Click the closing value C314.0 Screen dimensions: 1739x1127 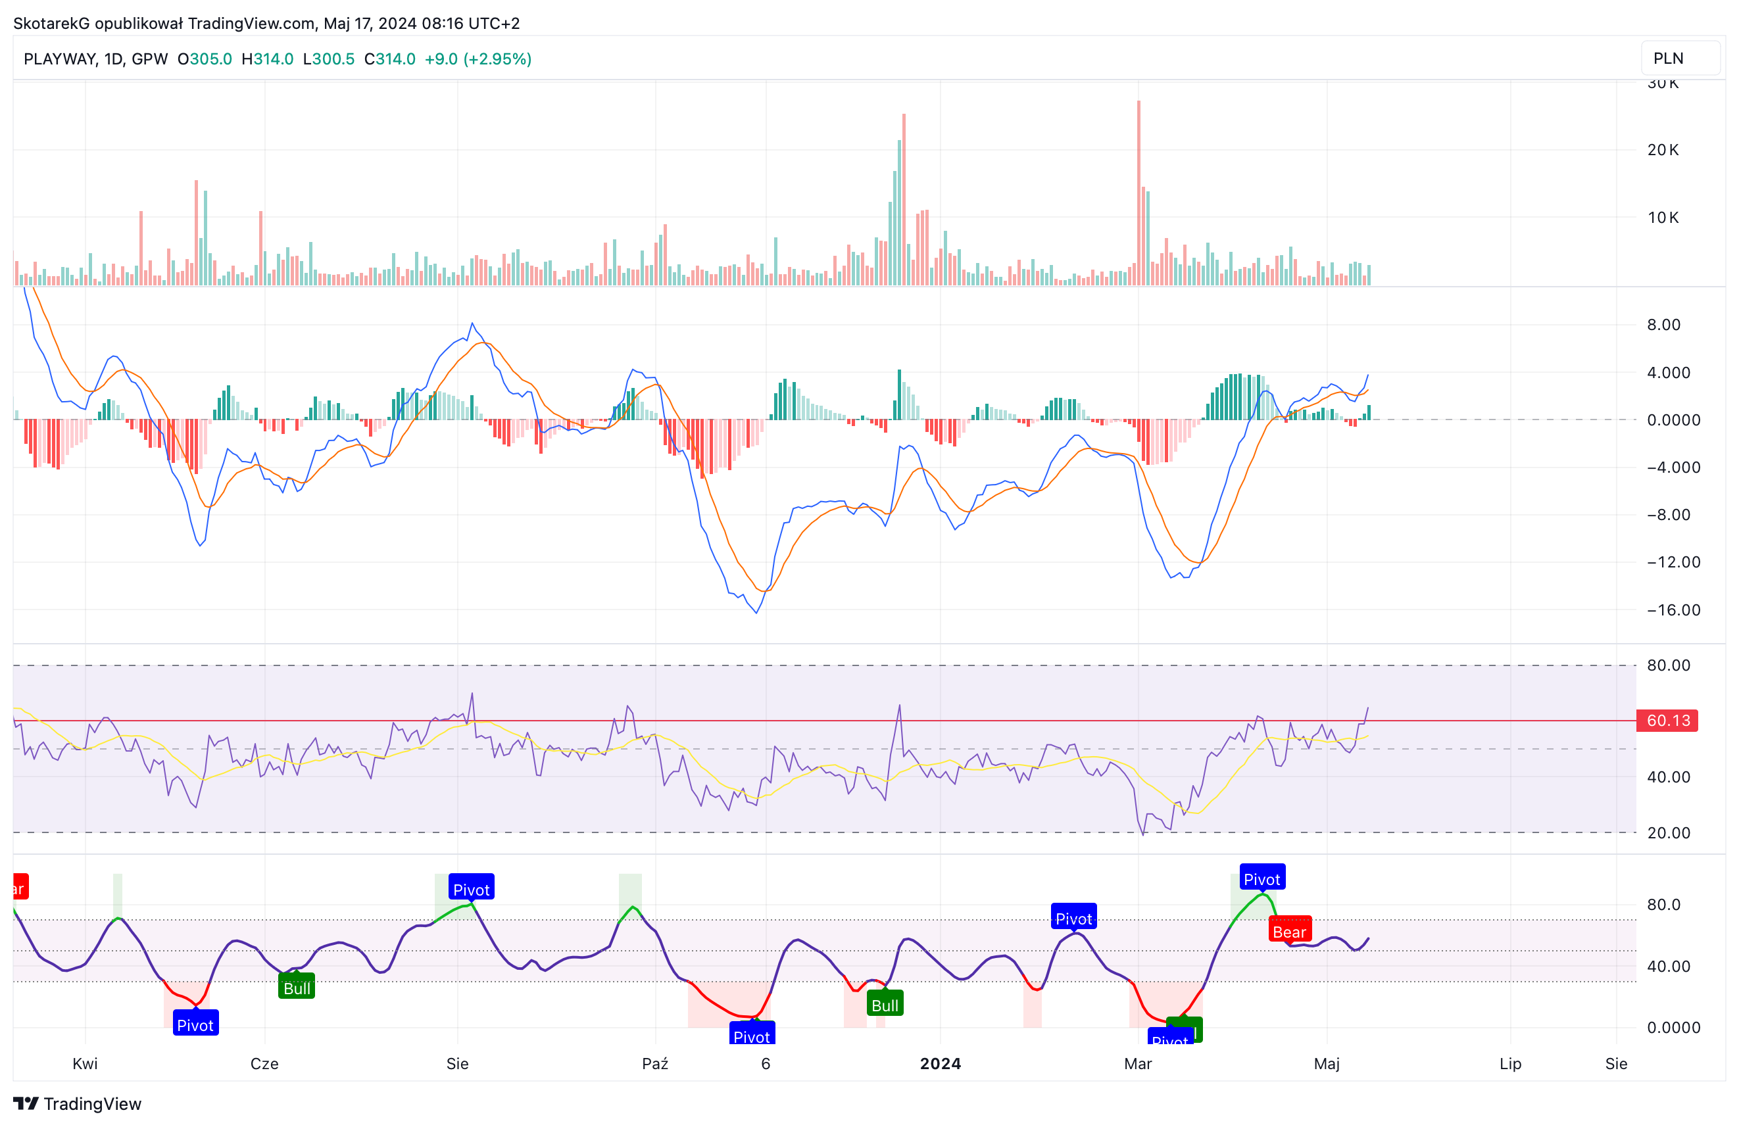coord(389,59)
